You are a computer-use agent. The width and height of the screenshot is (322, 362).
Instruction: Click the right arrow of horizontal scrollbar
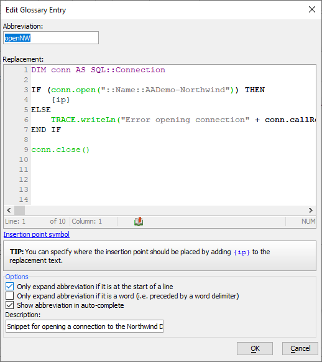click(311, 211)
